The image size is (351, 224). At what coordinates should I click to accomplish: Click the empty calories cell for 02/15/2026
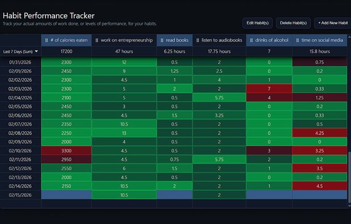(x=66, y=195)
